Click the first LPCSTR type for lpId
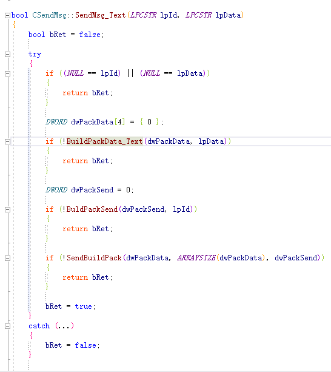This screenshot has width=331, height=372. pos(144,15)
